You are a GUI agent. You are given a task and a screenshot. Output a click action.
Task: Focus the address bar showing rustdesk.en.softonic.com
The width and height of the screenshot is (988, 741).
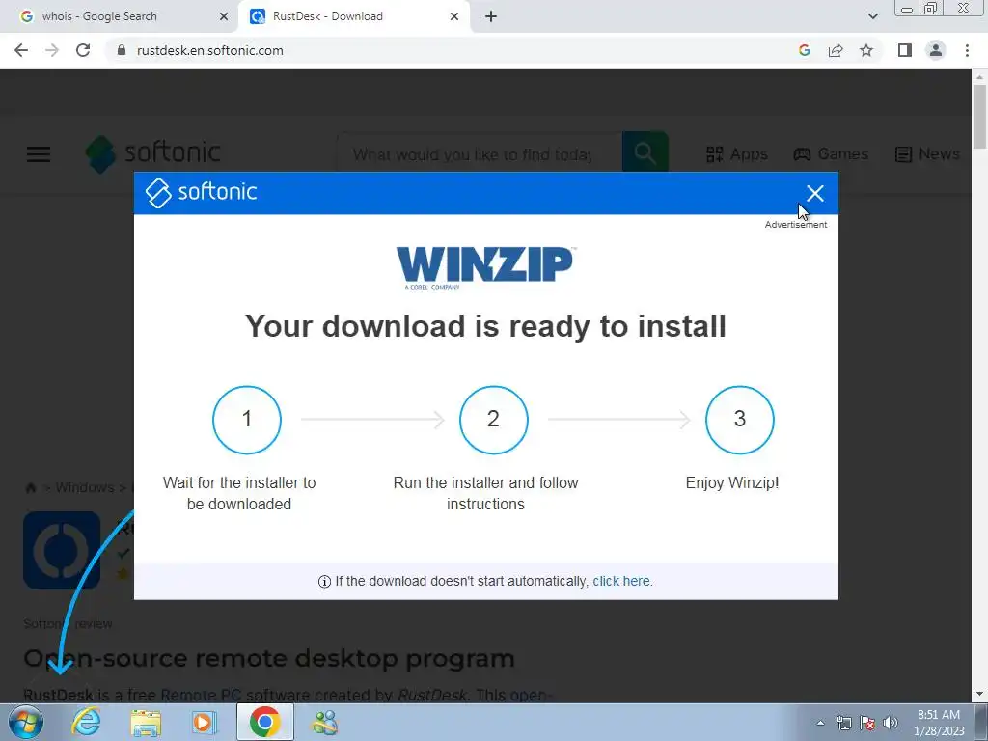(209, 50)
